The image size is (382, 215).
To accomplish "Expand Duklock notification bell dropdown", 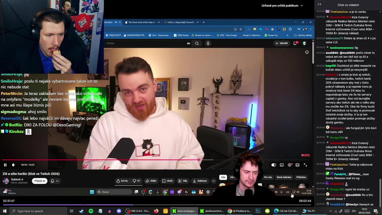I will click(x=54, y=181).
